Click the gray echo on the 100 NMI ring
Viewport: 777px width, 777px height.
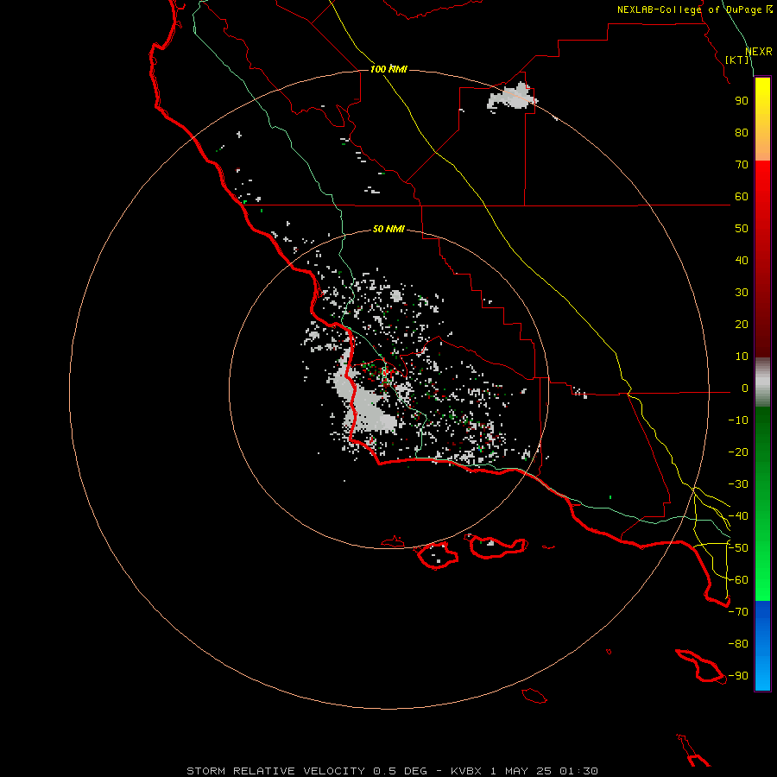(x=512, y=97)
